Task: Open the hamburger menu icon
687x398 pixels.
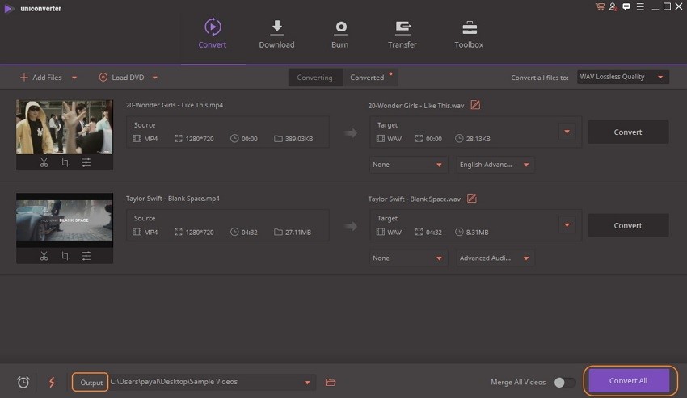Action: (x=640, y=6)
